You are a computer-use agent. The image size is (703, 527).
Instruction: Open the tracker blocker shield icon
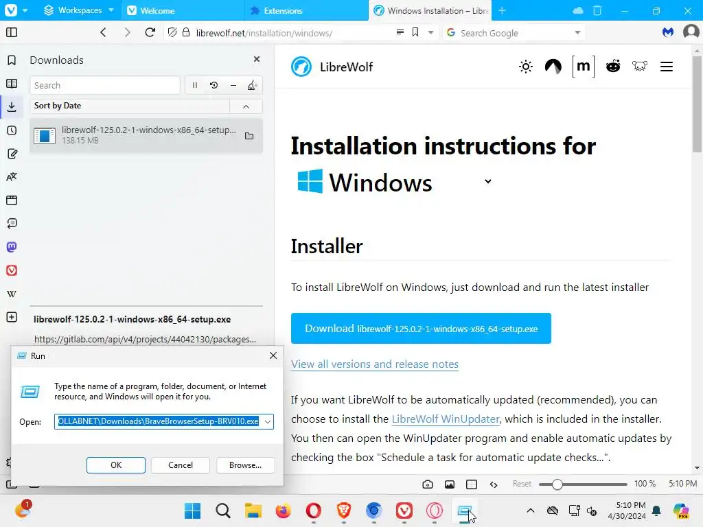172,33
